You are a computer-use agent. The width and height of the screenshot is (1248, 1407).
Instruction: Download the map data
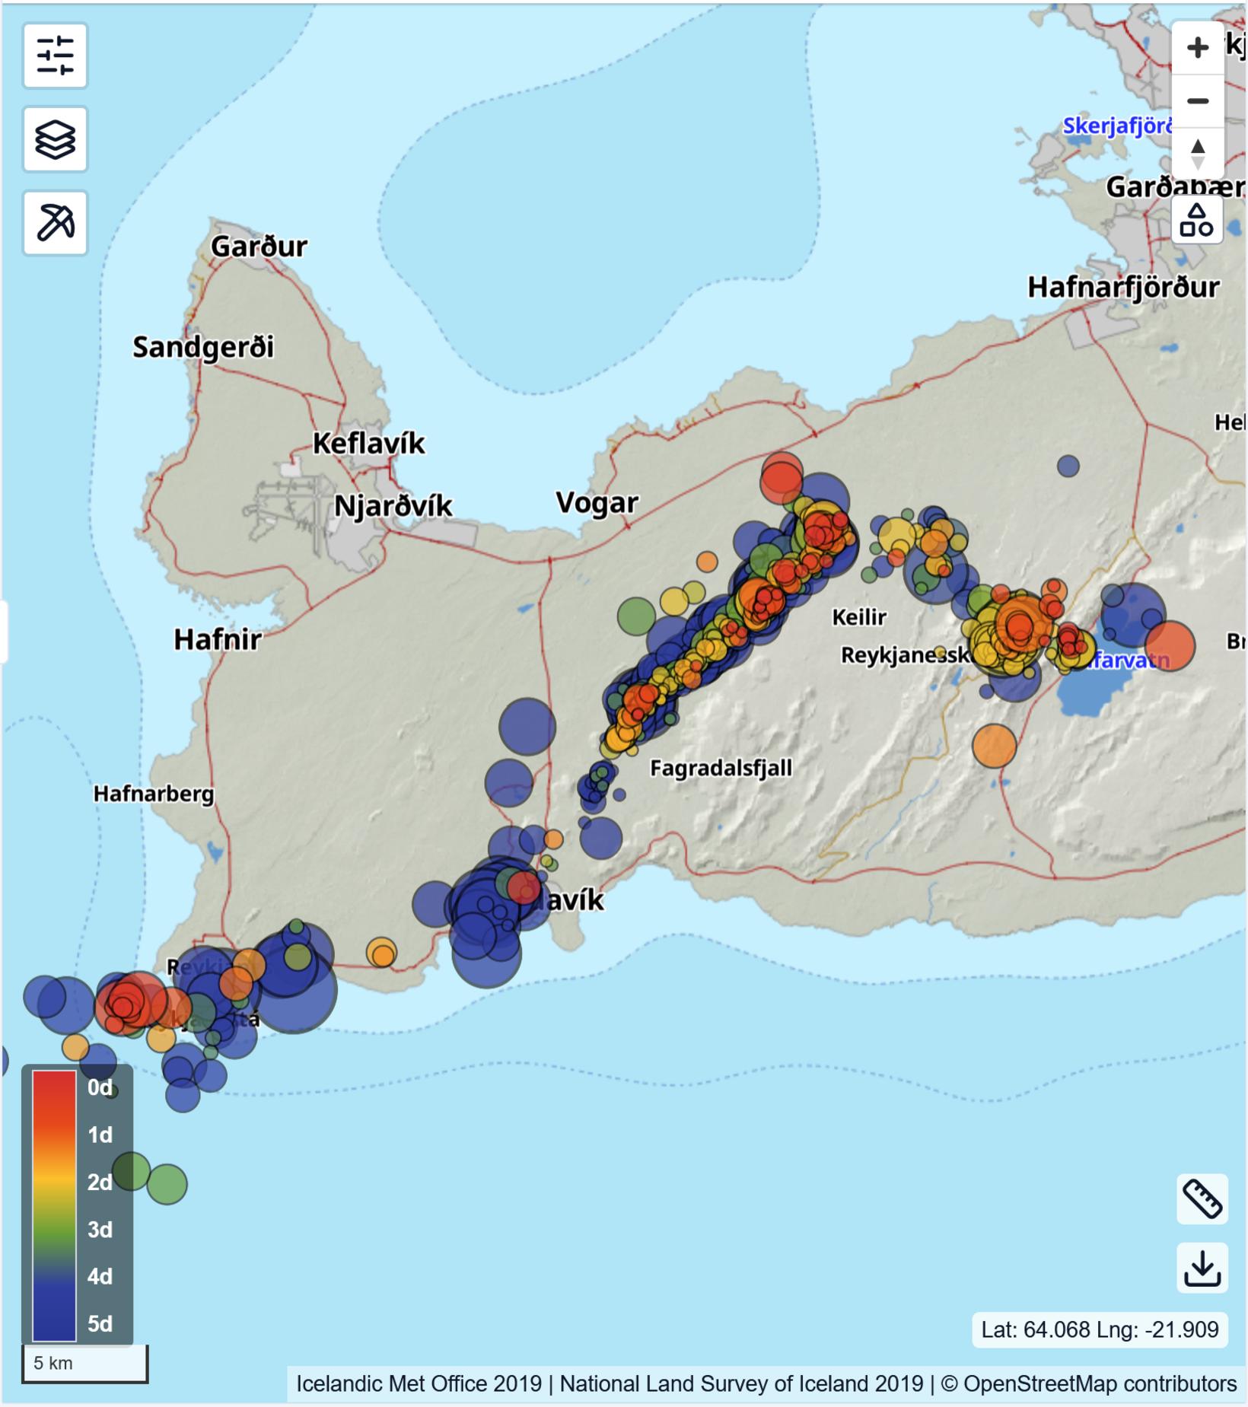point(1202,1268)
